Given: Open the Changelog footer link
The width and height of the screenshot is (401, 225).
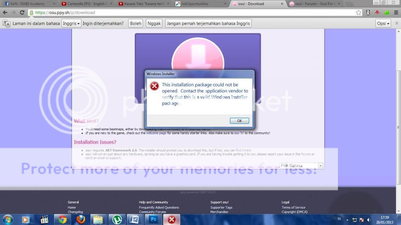Looking at the screenshot, I should [75, 212].
